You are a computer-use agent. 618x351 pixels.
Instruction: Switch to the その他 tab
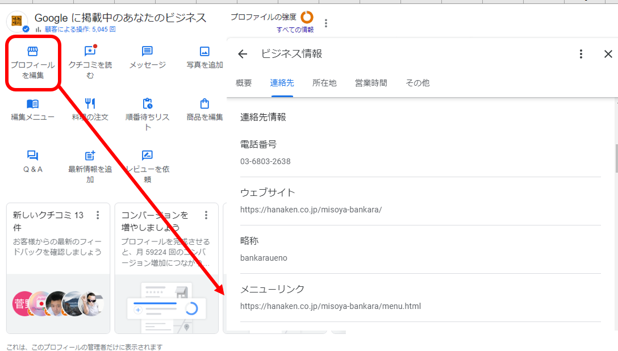[x=418, y=83]
